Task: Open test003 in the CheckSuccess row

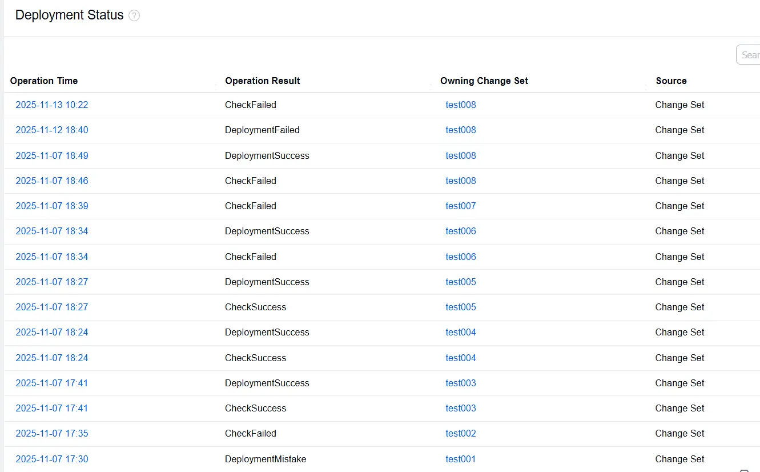Action: click(461, 408)
